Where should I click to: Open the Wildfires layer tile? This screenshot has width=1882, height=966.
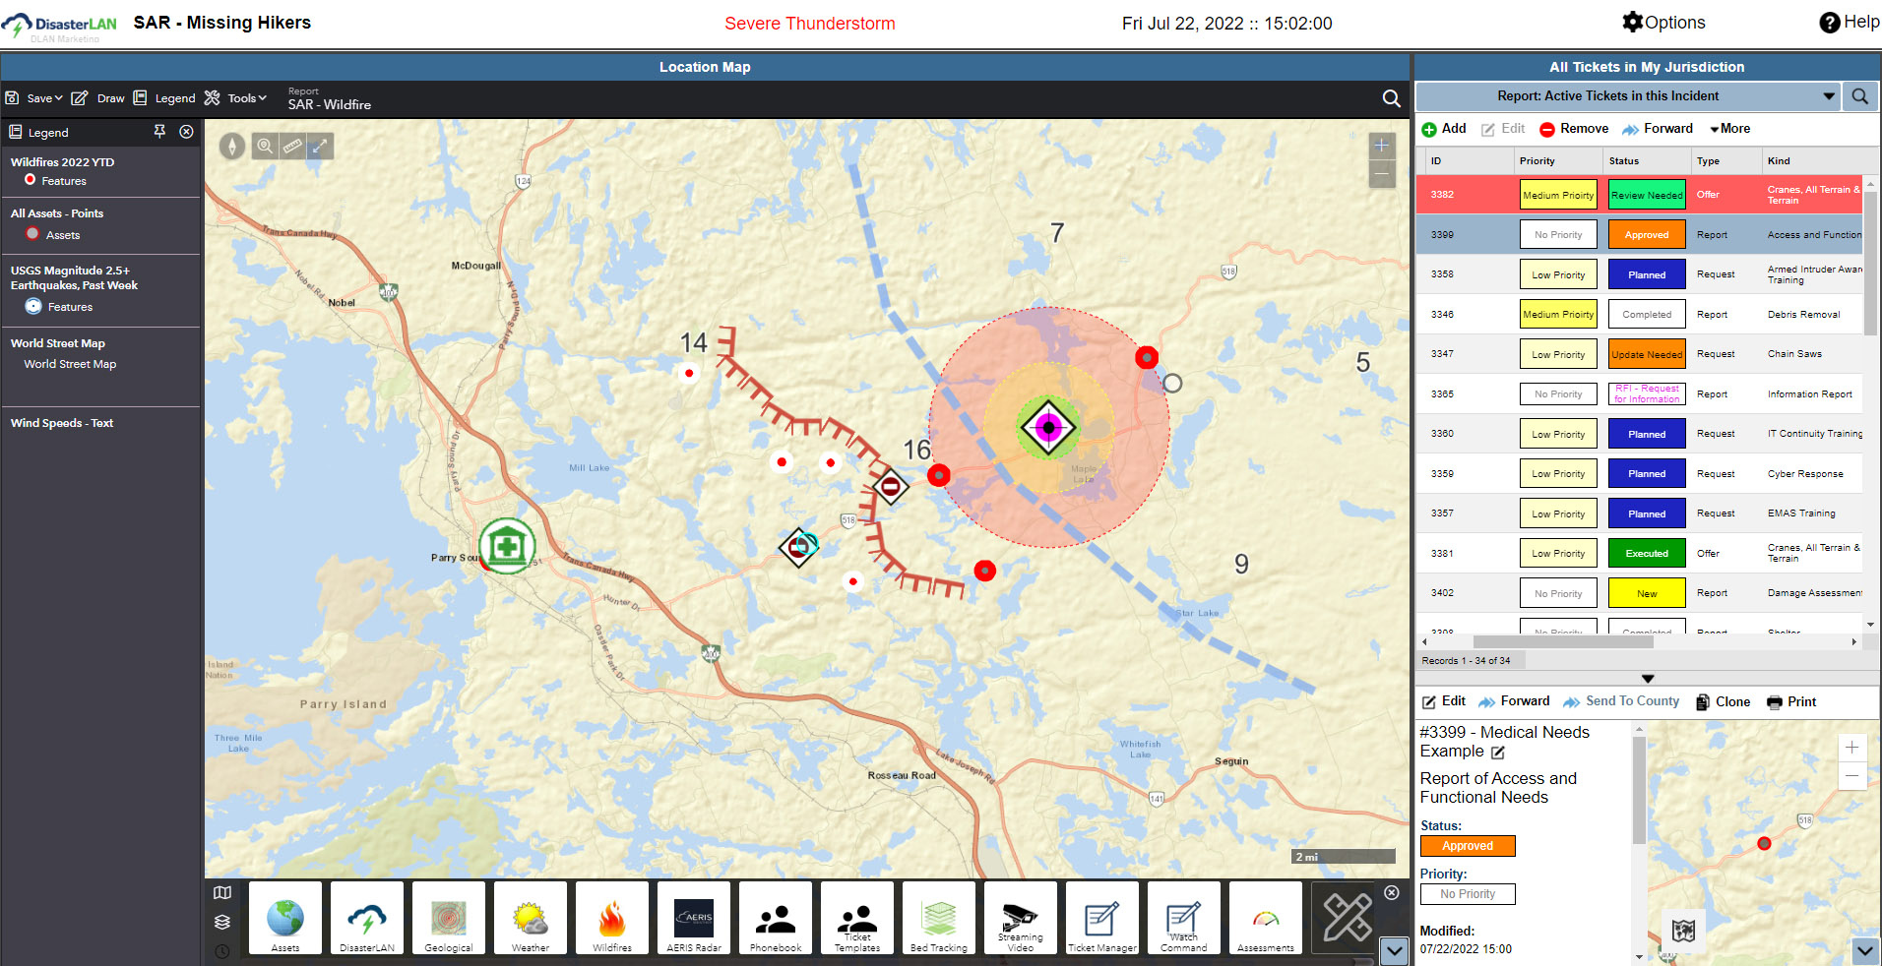pyautogui.click(x=611, y=919)
